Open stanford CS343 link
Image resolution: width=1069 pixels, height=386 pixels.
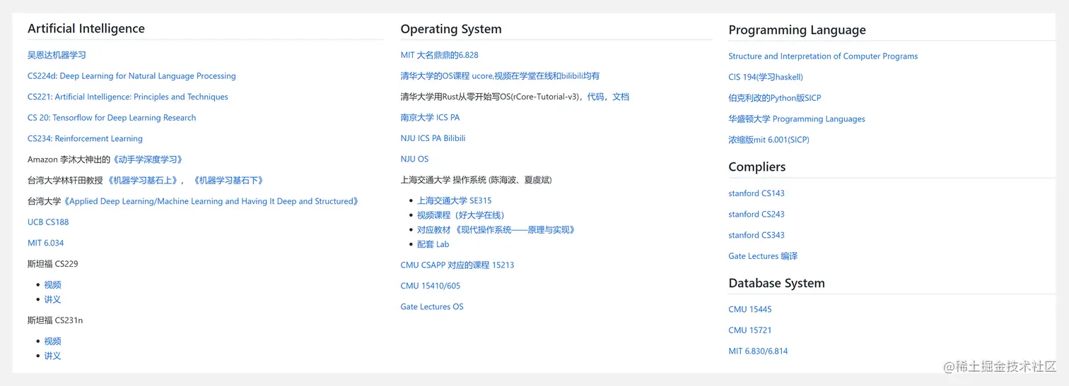coord(757,236)
